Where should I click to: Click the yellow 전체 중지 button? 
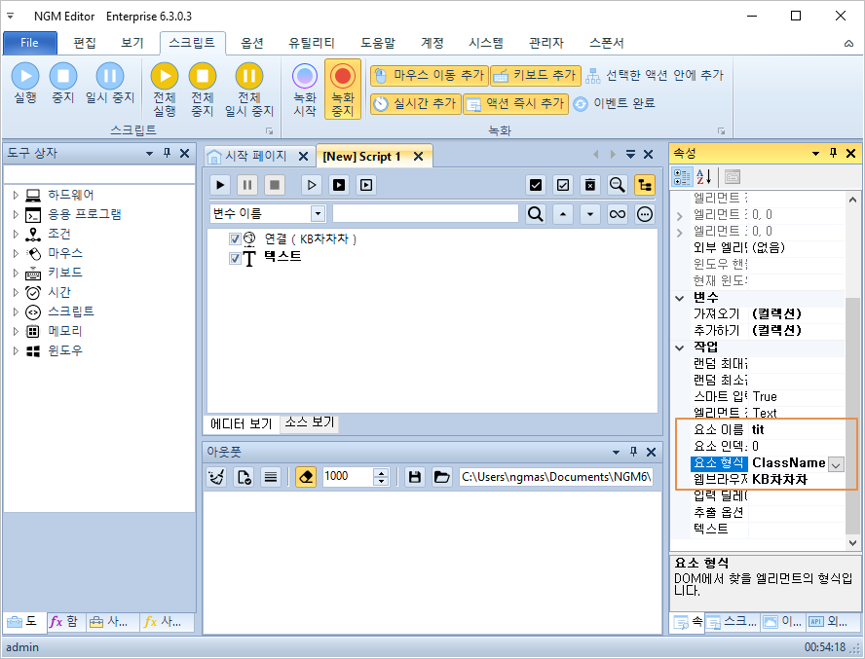[203, 90]
